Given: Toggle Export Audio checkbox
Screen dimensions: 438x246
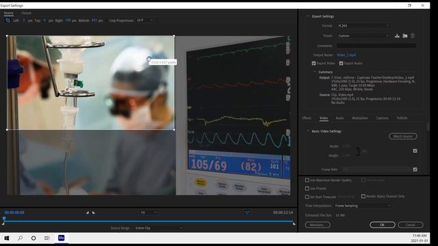Looking at the screenshot, I should point(341,64).
